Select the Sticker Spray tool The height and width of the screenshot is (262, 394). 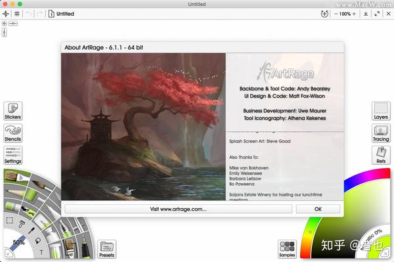click(x=28, y=211)
